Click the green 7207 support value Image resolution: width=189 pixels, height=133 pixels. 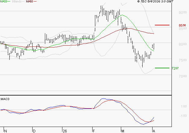(175, 68)
